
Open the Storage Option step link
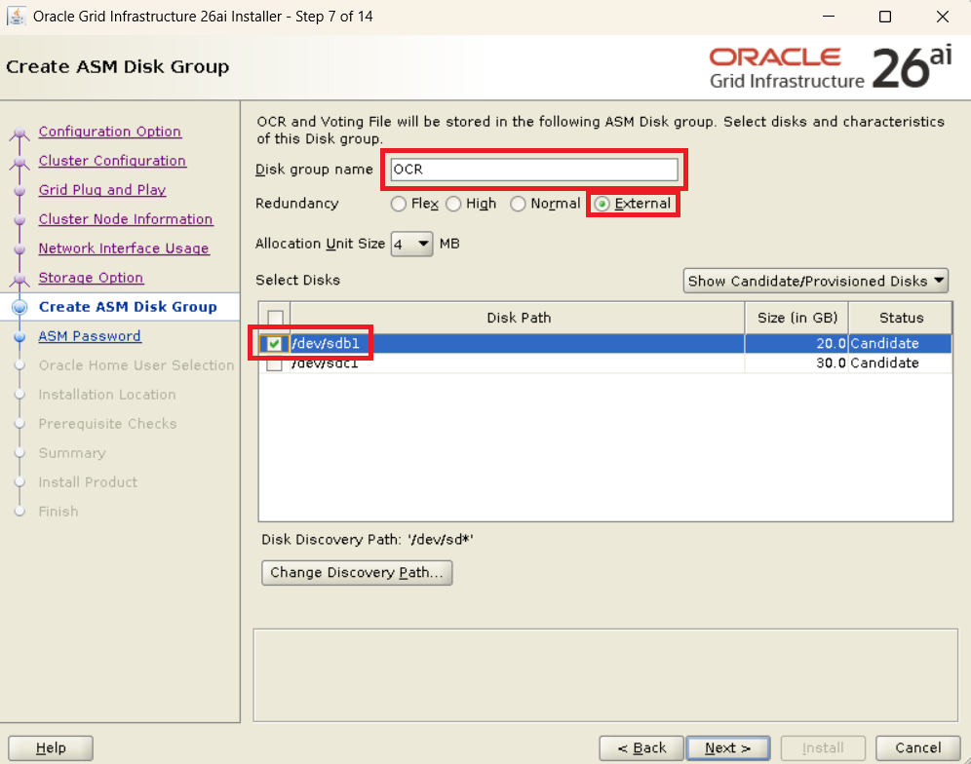coord(91,278)
